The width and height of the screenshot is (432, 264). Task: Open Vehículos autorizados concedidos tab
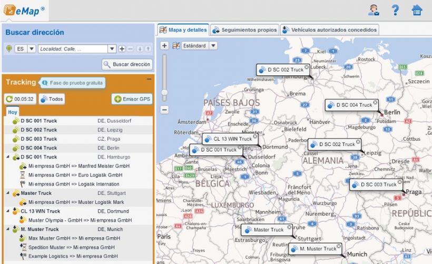point(329,30)
